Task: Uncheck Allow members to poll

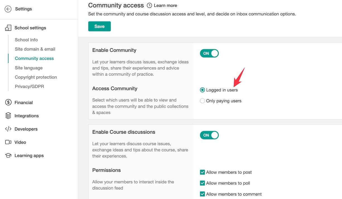Action: (x=202, y=183)
